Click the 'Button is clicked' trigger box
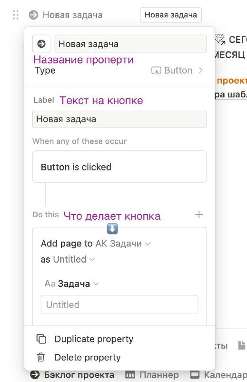The height and width of the screenshot is (382, 247). tap(119, 167)
